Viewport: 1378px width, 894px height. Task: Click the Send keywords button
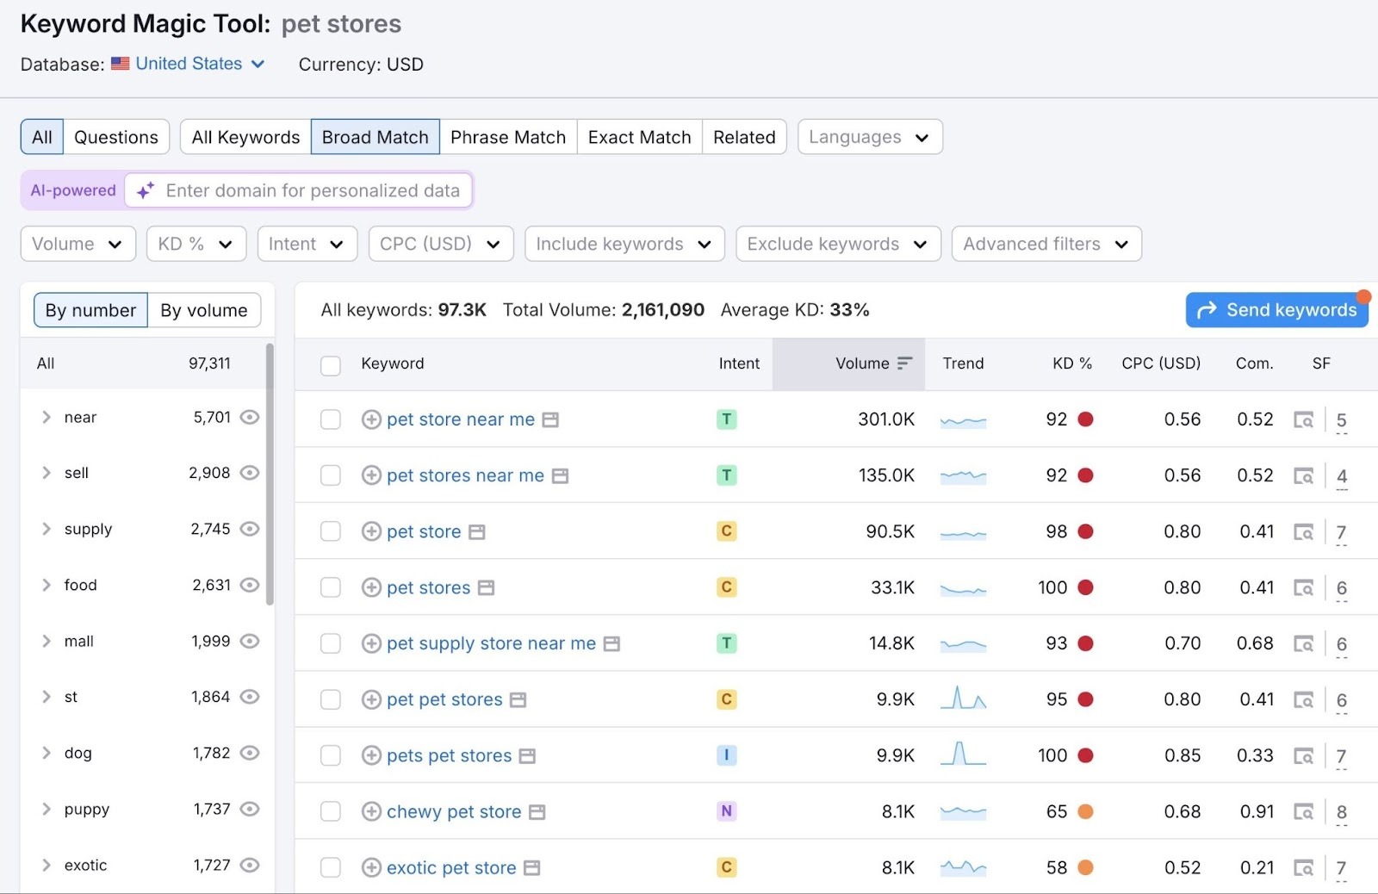click(x=1276, y=309)
